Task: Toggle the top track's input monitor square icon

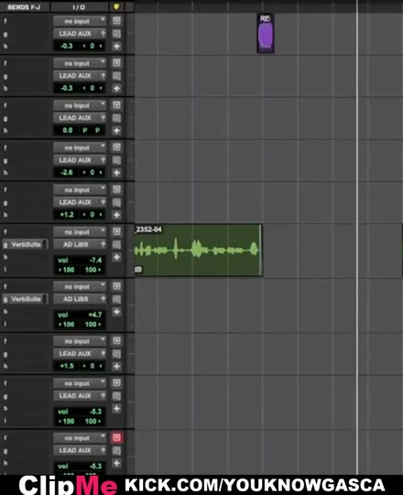Action: (116, 21)
